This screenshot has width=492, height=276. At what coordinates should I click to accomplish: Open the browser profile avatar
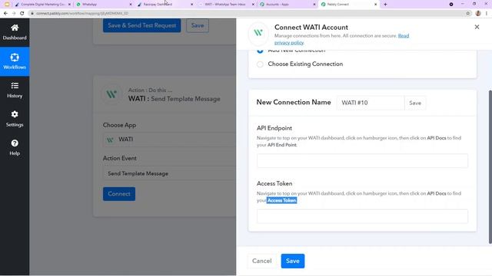coord(478,14)
